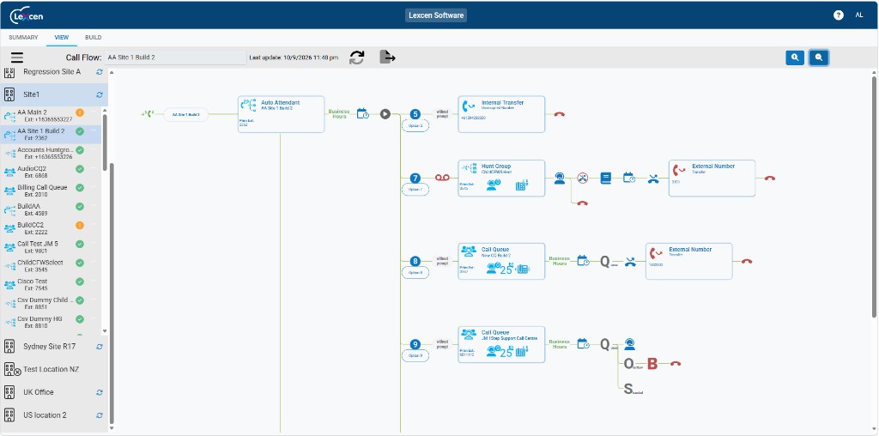
Task: Select Csv Dummy HG list item
Action: click(51, 322)
